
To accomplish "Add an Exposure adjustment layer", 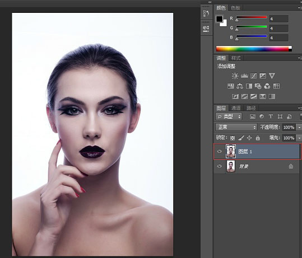I will 263,76.
